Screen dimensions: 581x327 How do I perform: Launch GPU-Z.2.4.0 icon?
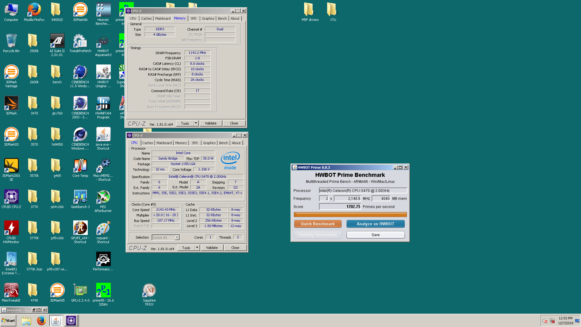[80, 293]
